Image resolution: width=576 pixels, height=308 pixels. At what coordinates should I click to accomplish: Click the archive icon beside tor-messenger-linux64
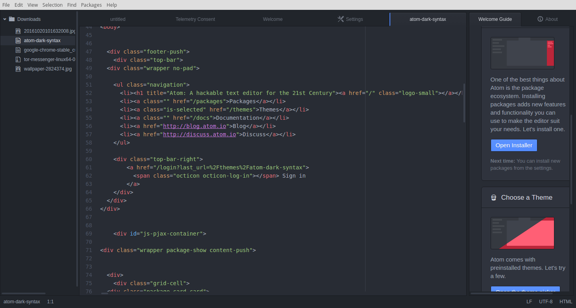(x=18, y=59)
